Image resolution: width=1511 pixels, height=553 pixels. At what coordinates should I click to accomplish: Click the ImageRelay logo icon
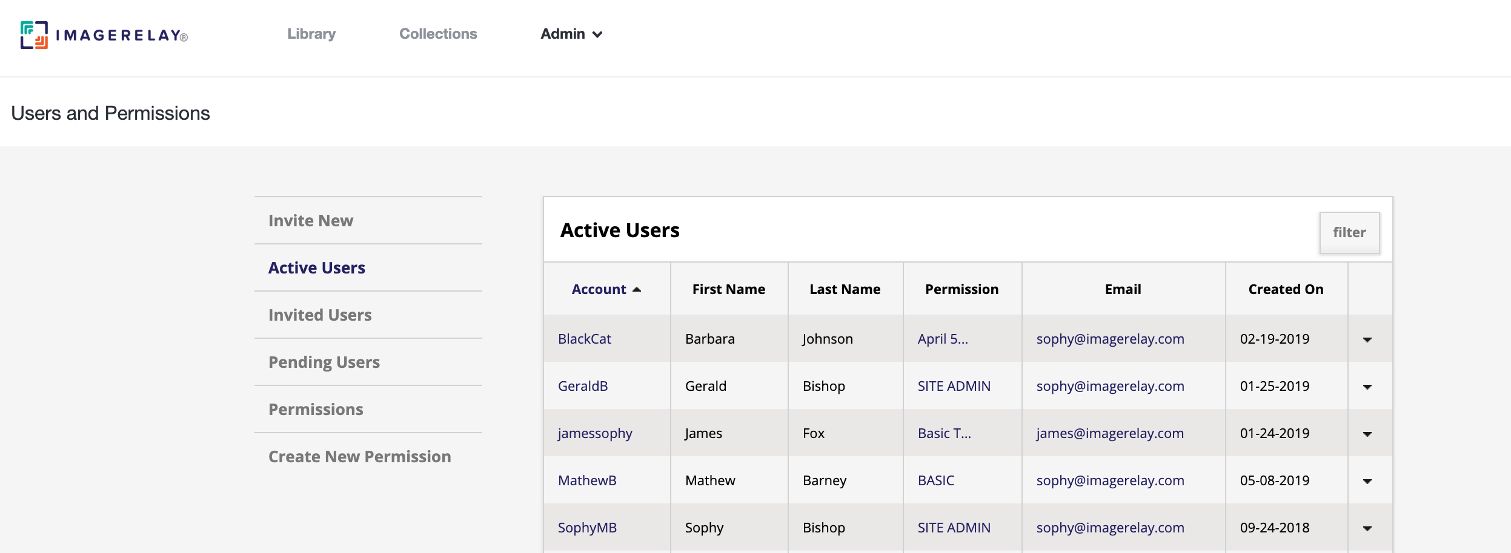click(35, 35)
